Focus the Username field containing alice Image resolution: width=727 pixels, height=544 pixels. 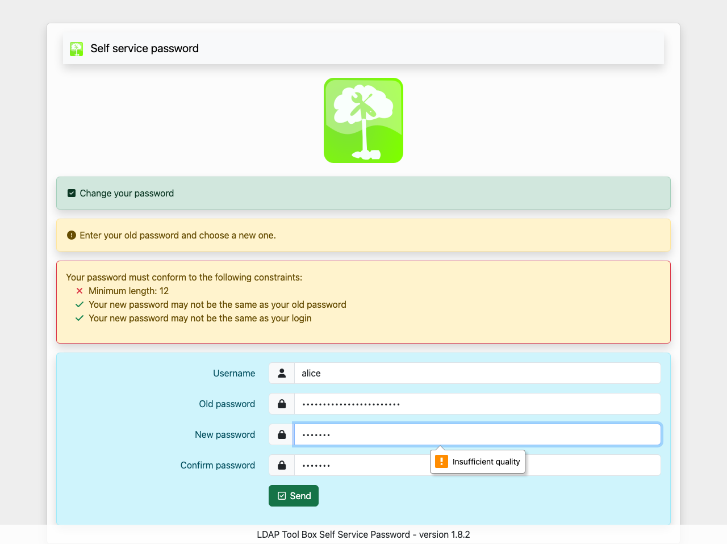(478, 373)
